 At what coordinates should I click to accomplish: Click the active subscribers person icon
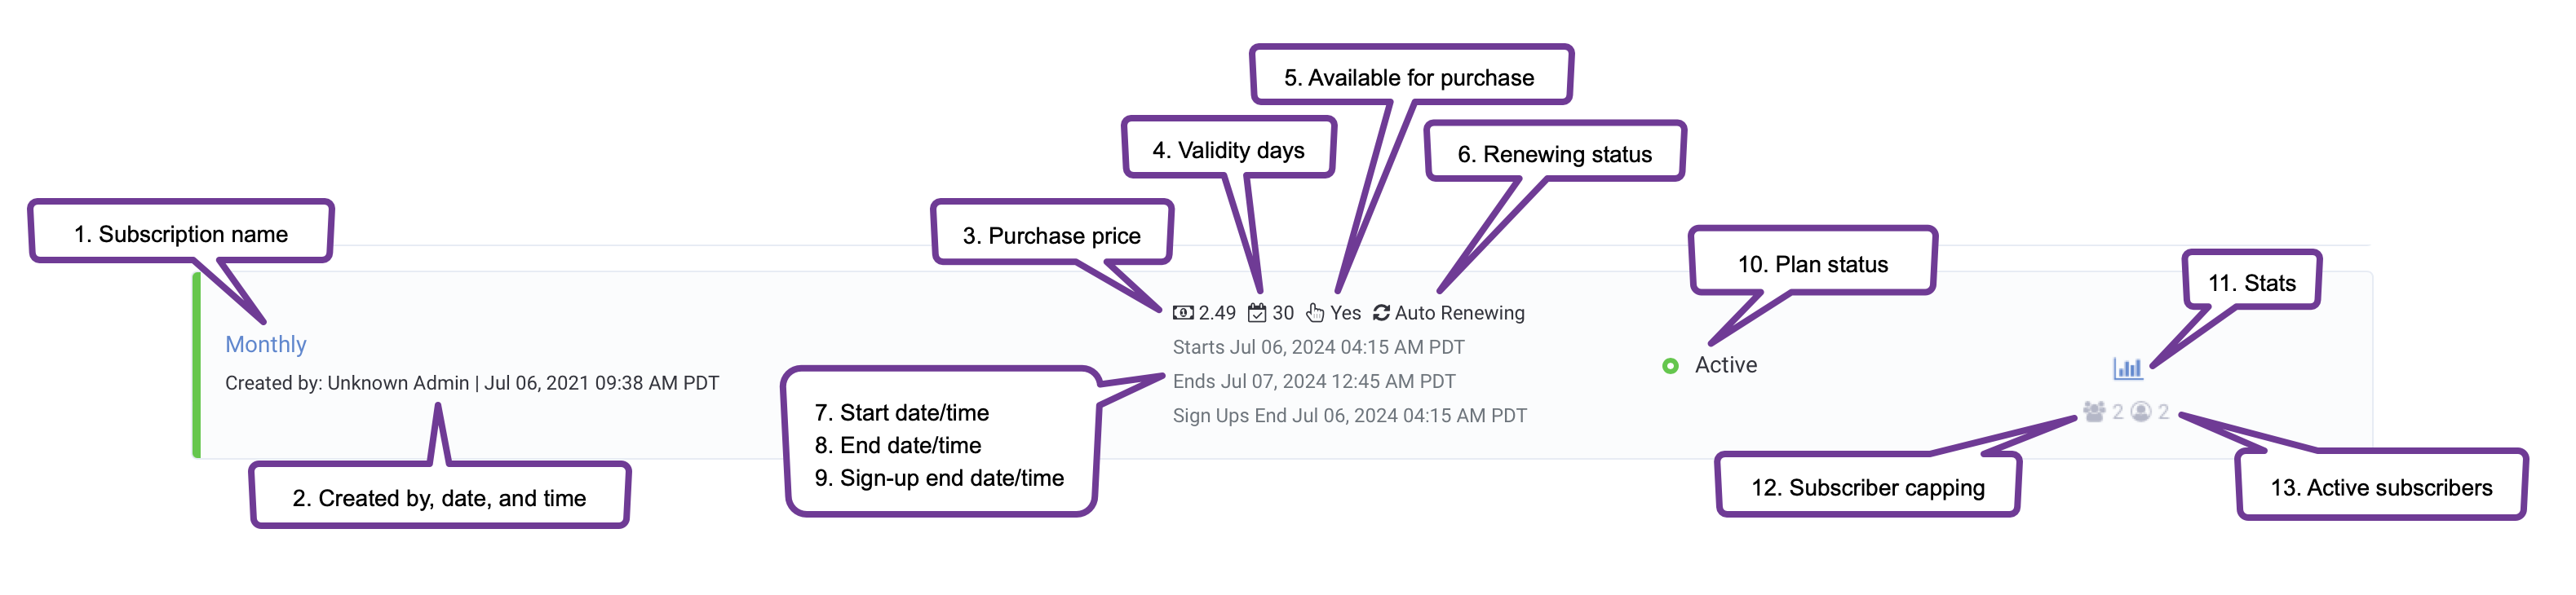[2141, 411]
